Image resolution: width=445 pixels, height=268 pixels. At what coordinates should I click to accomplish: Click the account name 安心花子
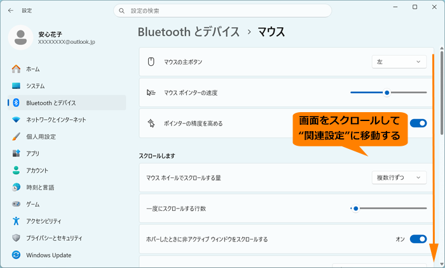pos(50,34)
